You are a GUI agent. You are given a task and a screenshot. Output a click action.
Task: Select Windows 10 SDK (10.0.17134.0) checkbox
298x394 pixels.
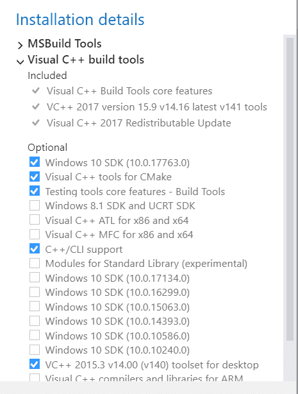tap(35, 278)
